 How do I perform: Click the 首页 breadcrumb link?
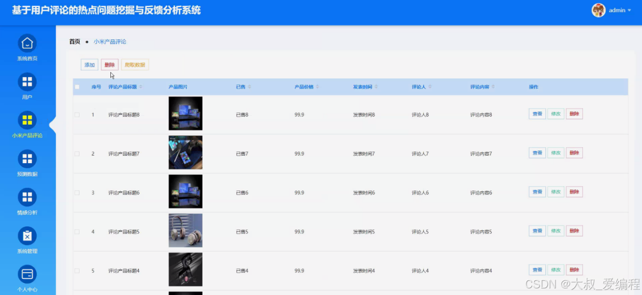coord(75,41)
